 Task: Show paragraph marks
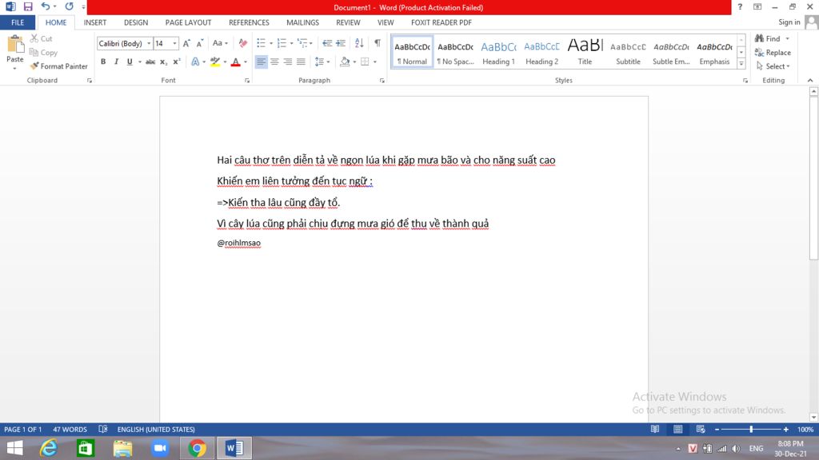tap(378, 43)
